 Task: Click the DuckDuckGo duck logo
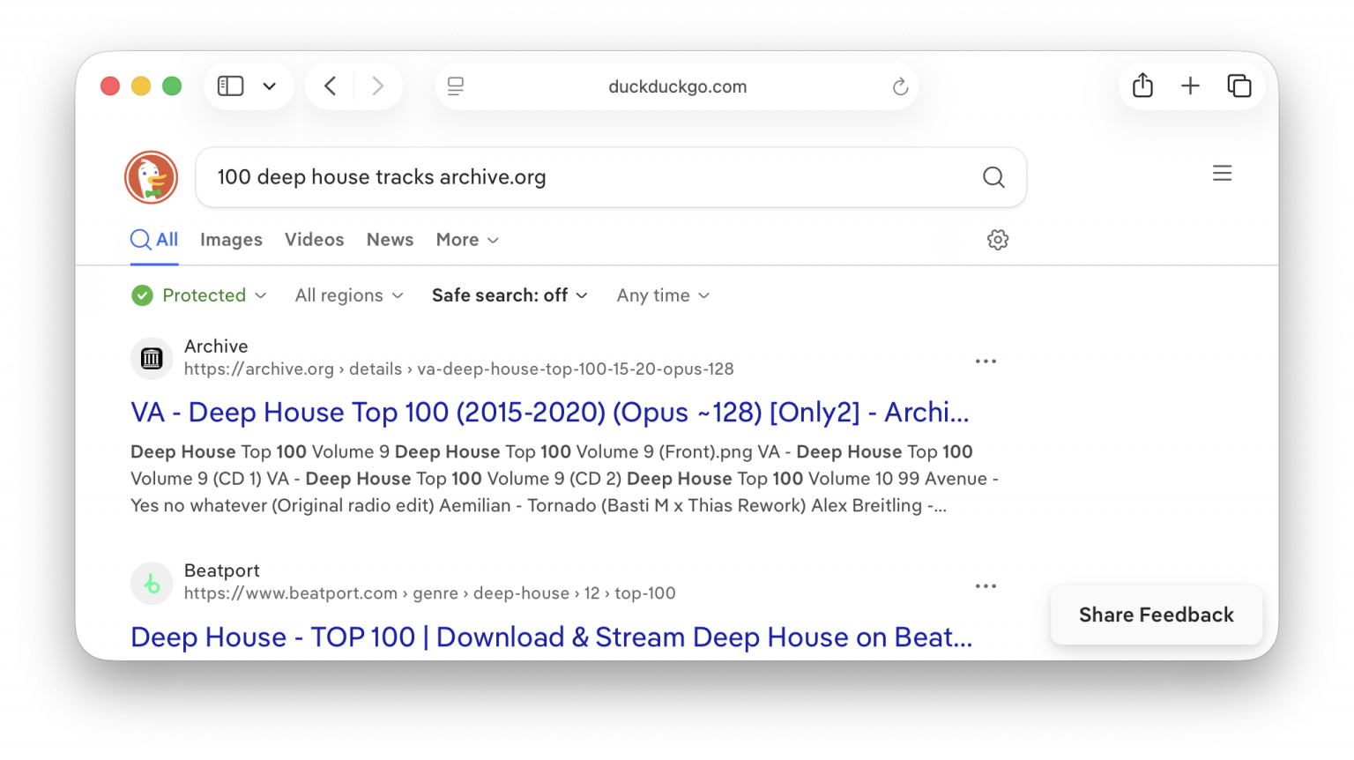click(151, 177)
